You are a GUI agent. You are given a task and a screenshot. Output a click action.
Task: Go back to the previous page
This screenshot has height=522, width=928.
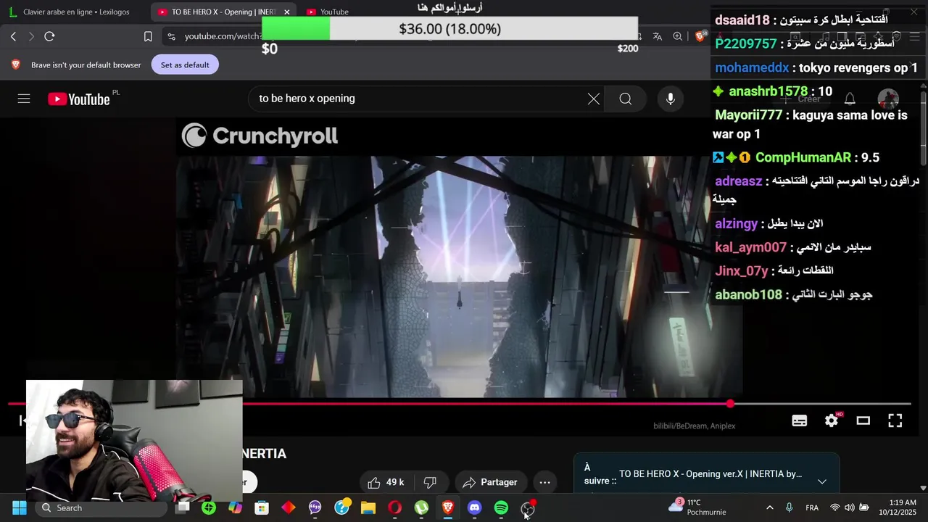pyautogui.click(x=13, y=36)
